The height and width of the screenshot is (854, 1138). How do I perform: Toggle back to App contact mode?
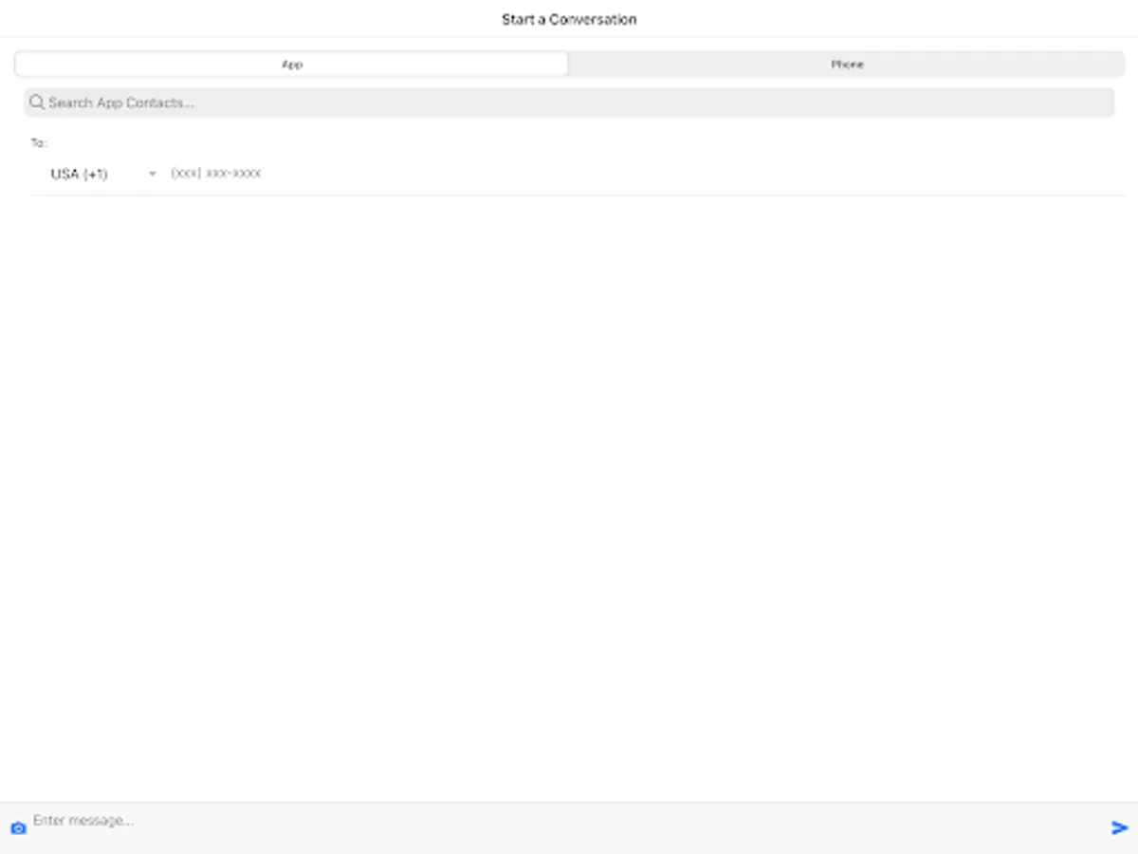[292, 64]
